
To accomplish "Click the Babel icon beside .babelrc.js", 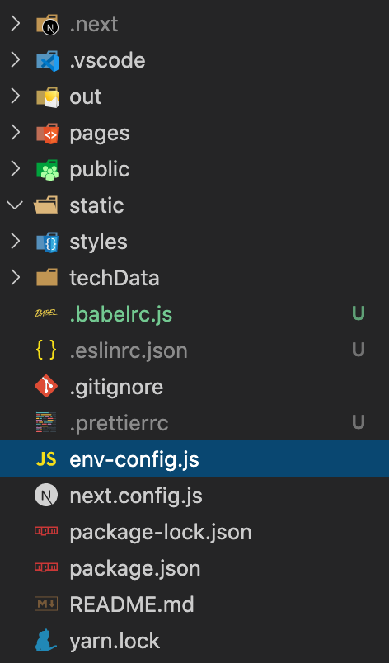I will (x=46, y=313).
